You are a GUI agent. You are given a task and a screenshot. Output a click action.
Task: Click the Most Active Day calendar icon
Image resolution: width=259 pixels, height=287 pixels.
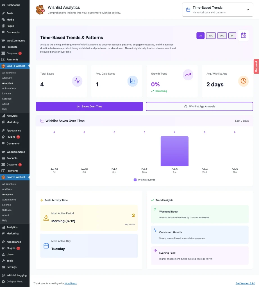coord(46,246)
